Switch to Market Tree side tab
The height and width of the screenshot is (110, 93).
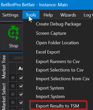(x=4, y=67)
